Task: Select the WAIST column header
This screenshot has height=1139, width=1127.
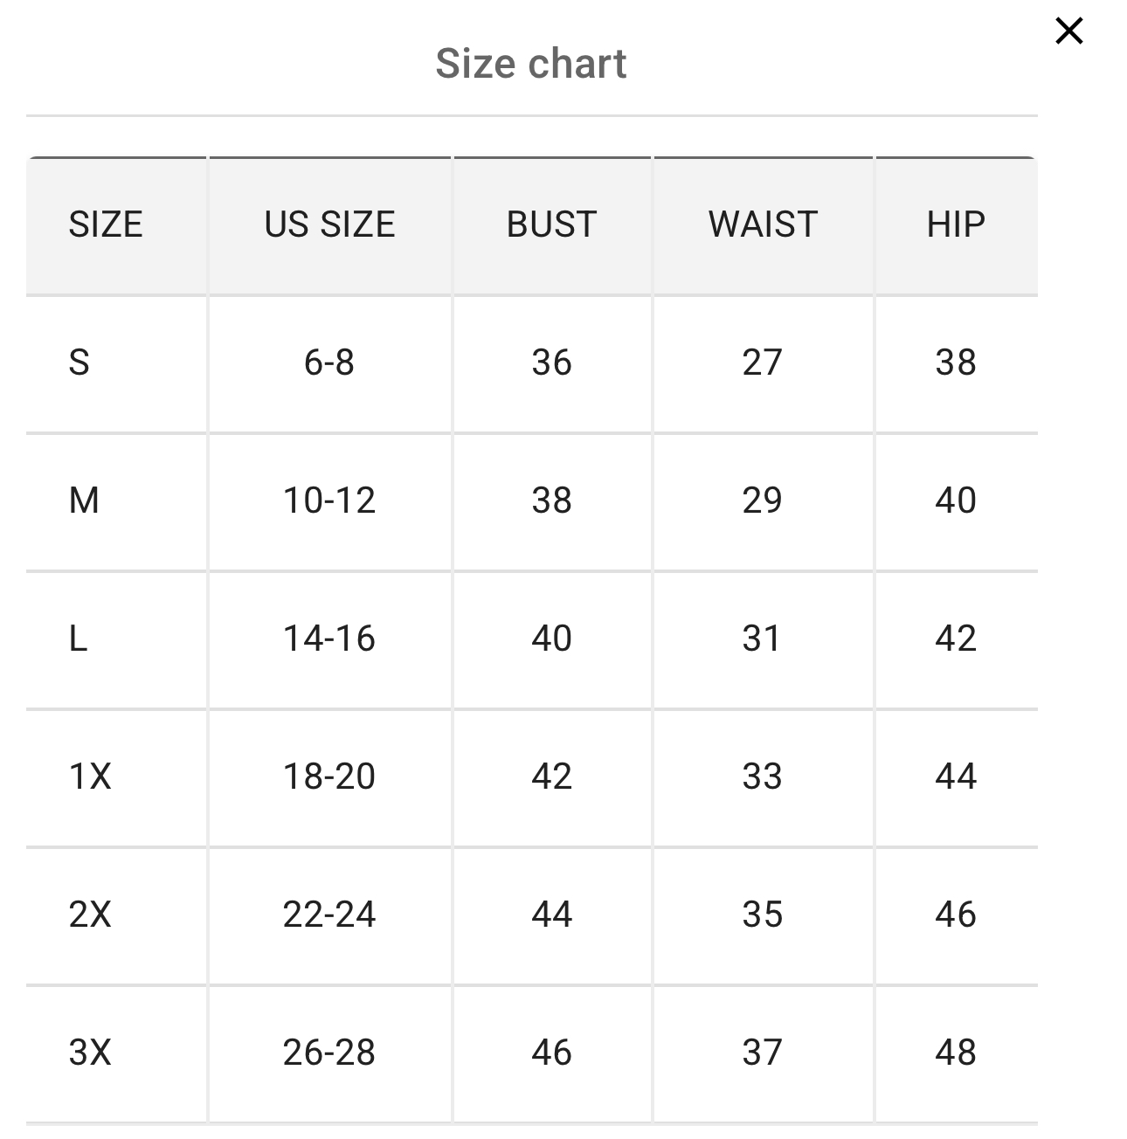Action: [763, 224]
